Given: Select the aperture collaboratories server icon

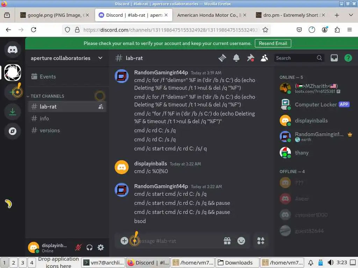Looking at the screenshot, I should click(13, 73).
